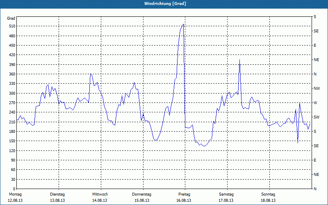Image resolution: width=328 pixels, height=205 pixels.
Task: Click the 510 value on the degree axis
Action: [12, 26]
